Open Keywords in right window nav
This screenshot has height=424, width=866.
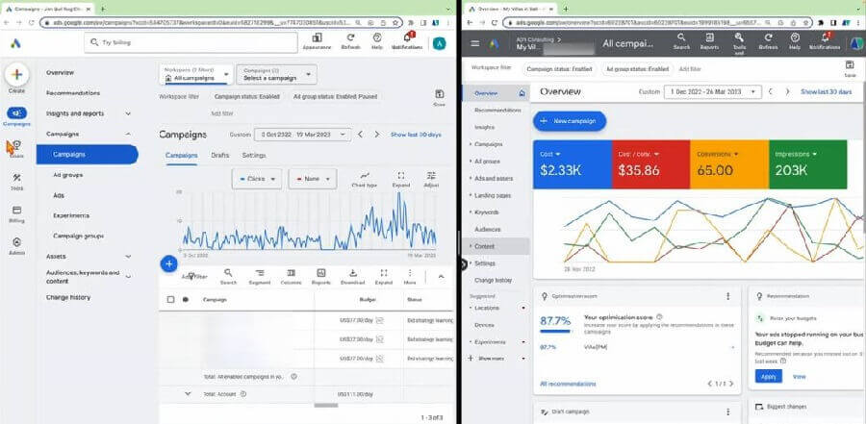pyautogui.click(x=487, y=212)
